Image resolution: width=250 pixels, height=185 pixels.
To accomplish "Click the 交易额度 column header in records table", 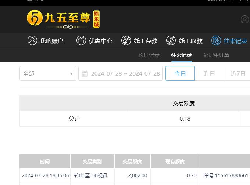I will tap(132, 161).
